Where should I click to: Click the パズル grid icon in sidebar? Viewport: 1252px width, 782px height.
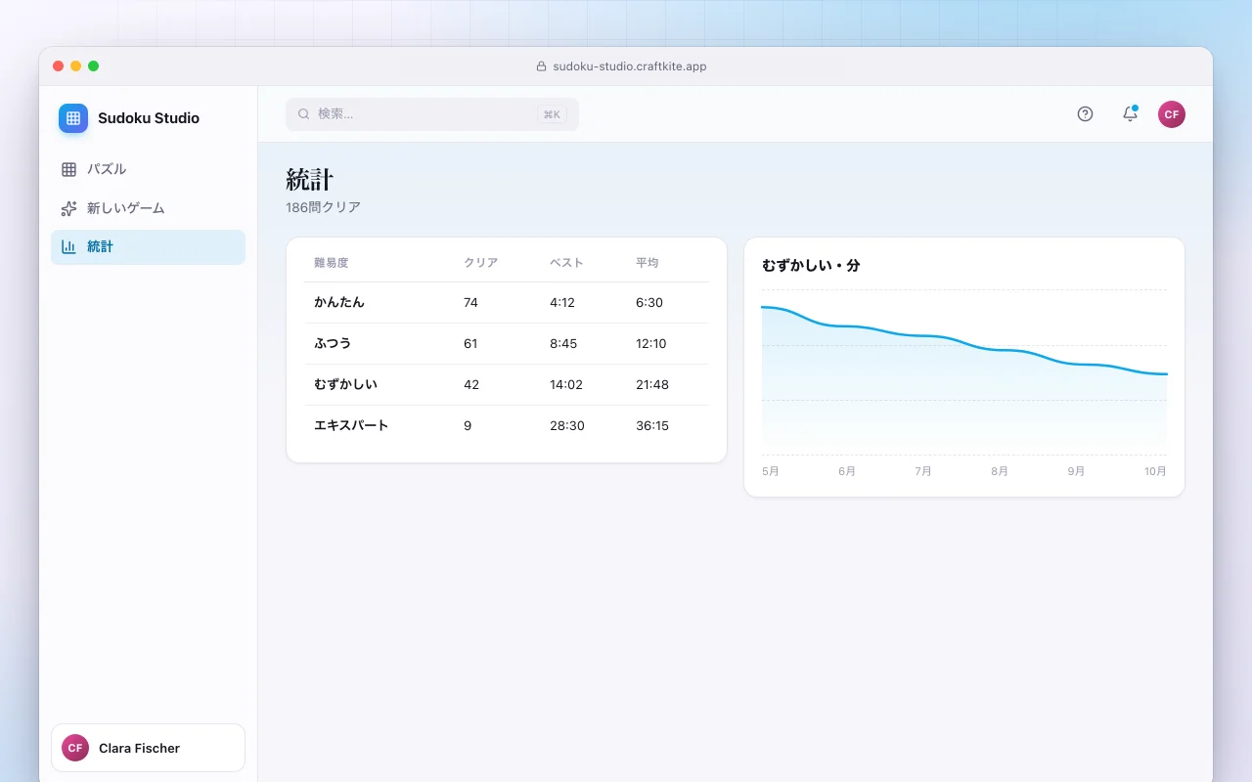(x=68, y=169)
